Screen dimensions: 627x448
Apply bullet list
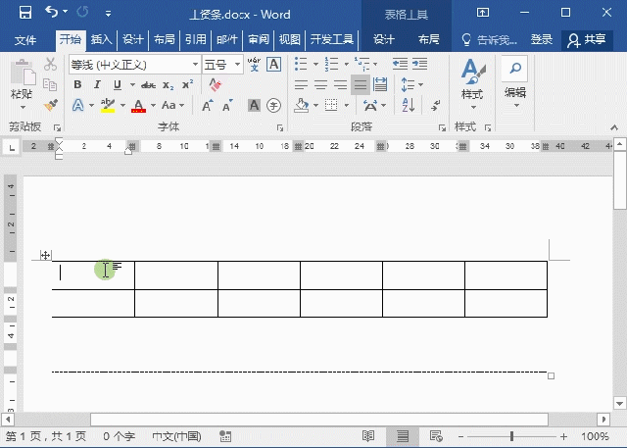(301, 64)
